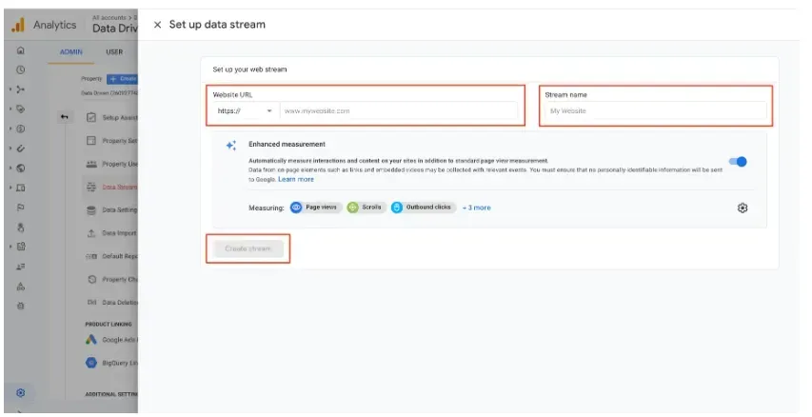Close the Set up data stream panel
Viewport: 812px width, 417px height.
pyautogui.click(x=157, y=25)
